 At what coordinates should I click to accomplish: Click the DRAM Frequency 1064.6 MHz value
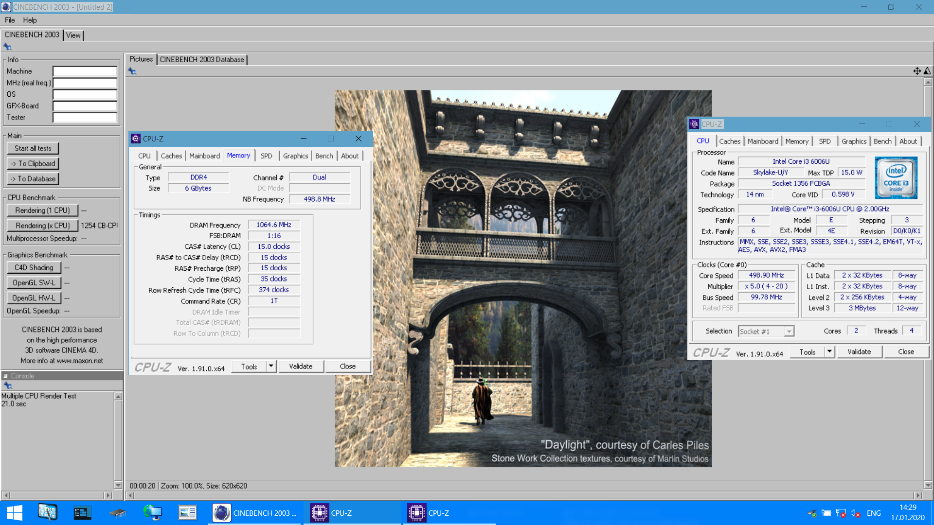pos(274,225)
